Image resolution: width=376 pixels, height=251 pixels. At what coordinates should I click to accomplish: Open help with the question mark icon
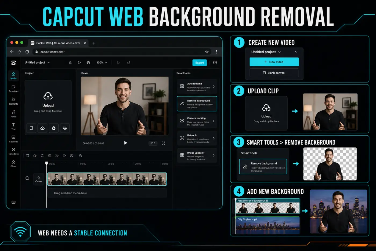coord(215,62)
